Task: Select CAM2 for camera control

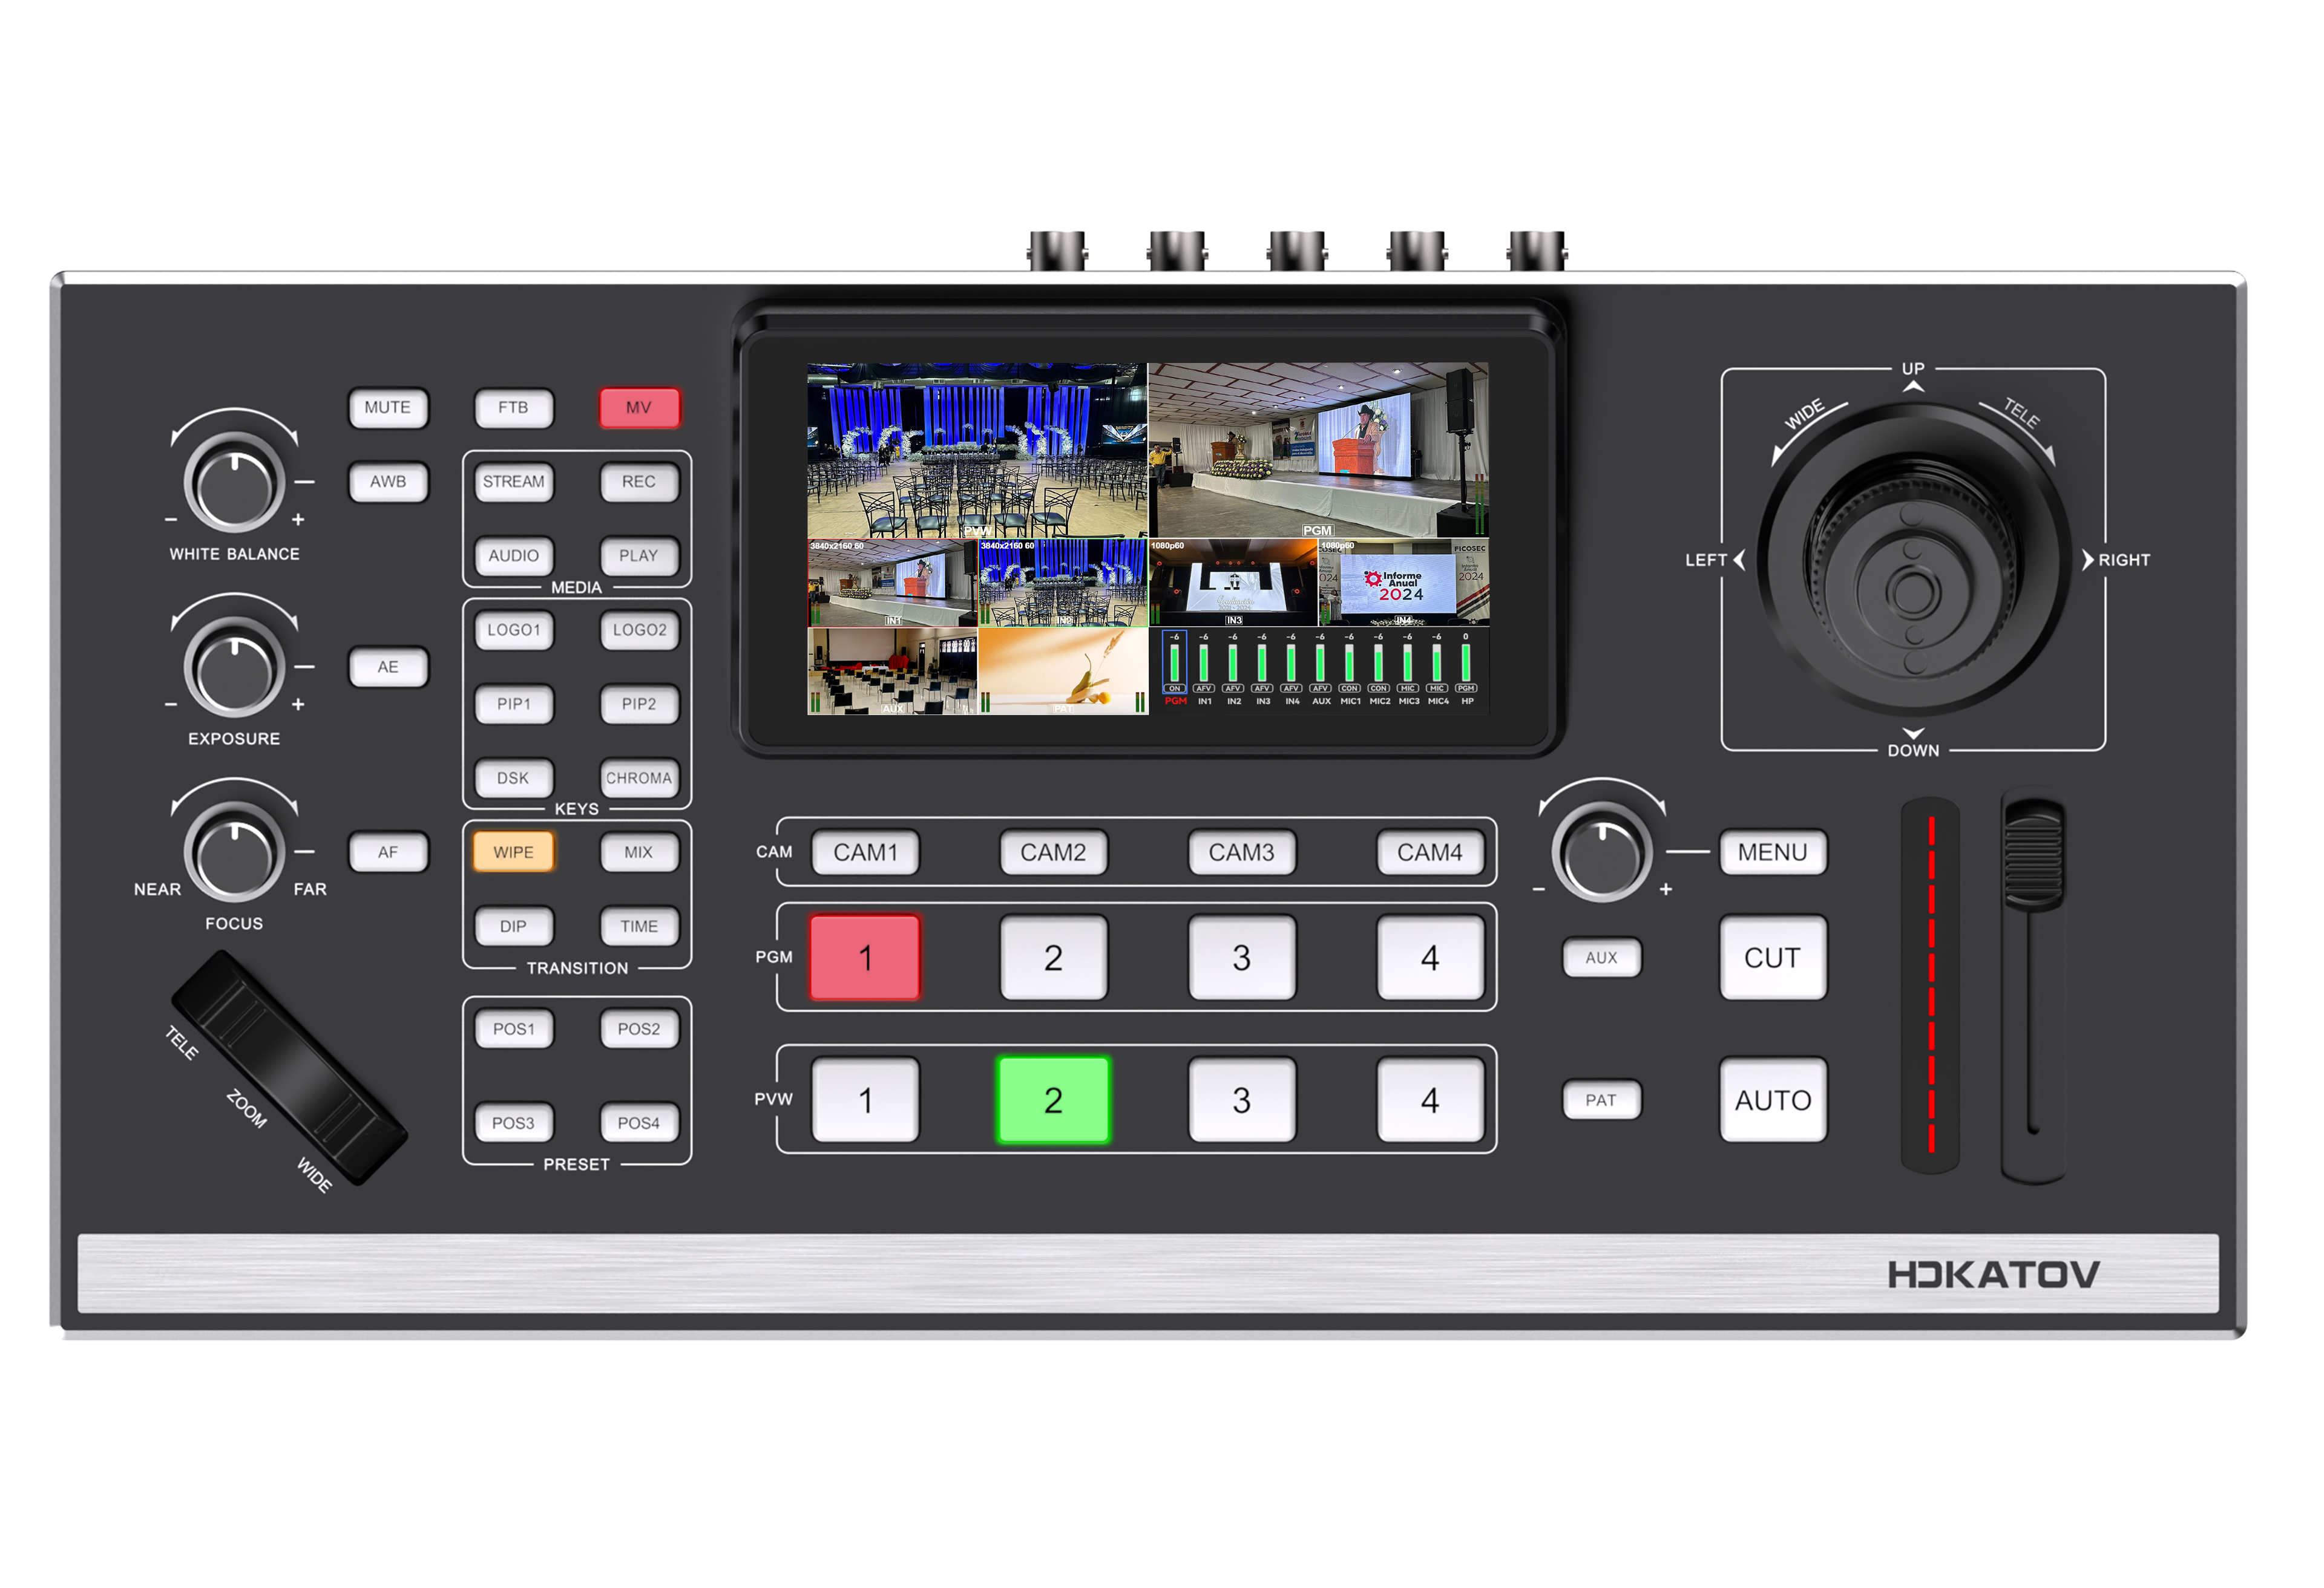Action: click(1053, 852)
